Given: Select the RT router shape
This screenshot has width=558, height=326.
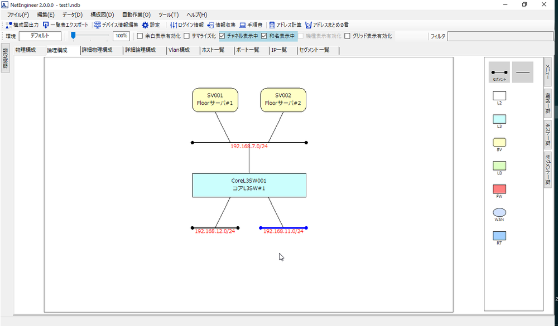Looking at the screenshot, I should [x=499, y=236].
